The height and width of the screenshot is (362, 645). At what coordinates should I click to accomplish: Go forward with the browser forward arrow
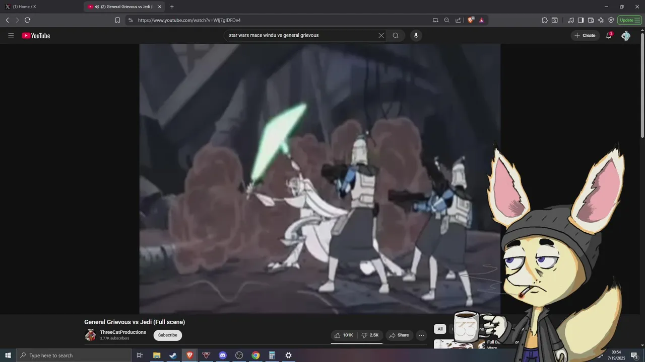click(17, 20)
